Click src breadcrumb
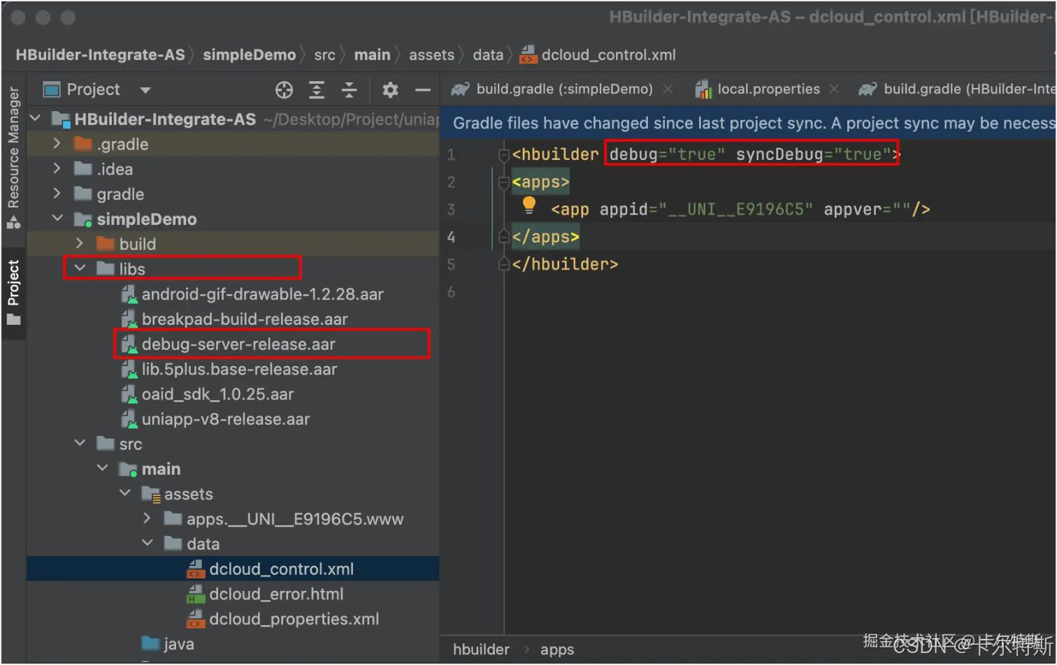Viewport: 1057px width, 665px height. pos(324,54)
